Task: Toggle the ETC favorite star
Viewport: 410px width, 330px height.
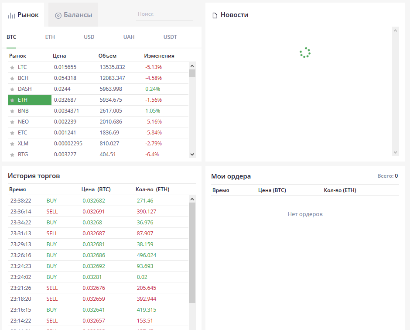Action: tap(12, 133)
